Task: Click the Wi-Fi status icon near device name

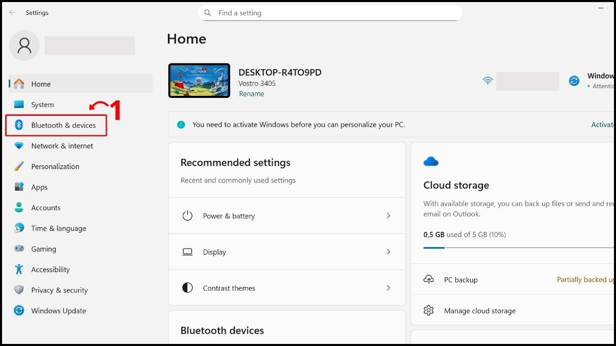Action: tap(488, 80)
